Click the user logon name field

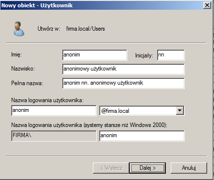[x=54, y=110]
